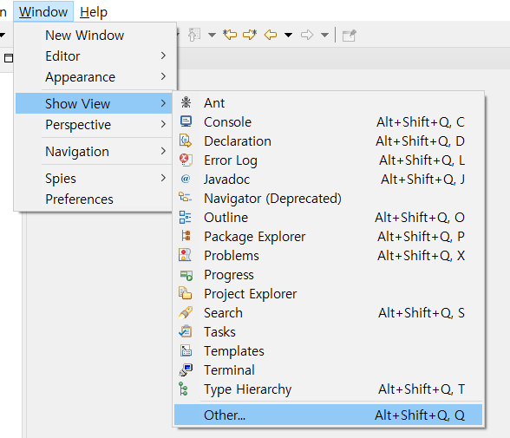The height and width of the screenshot is (438, 510).
Task: Click the Console view icon
Action: point(186,122)
